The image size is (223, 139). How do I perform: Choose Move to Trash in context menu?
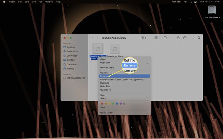(107, 67)
